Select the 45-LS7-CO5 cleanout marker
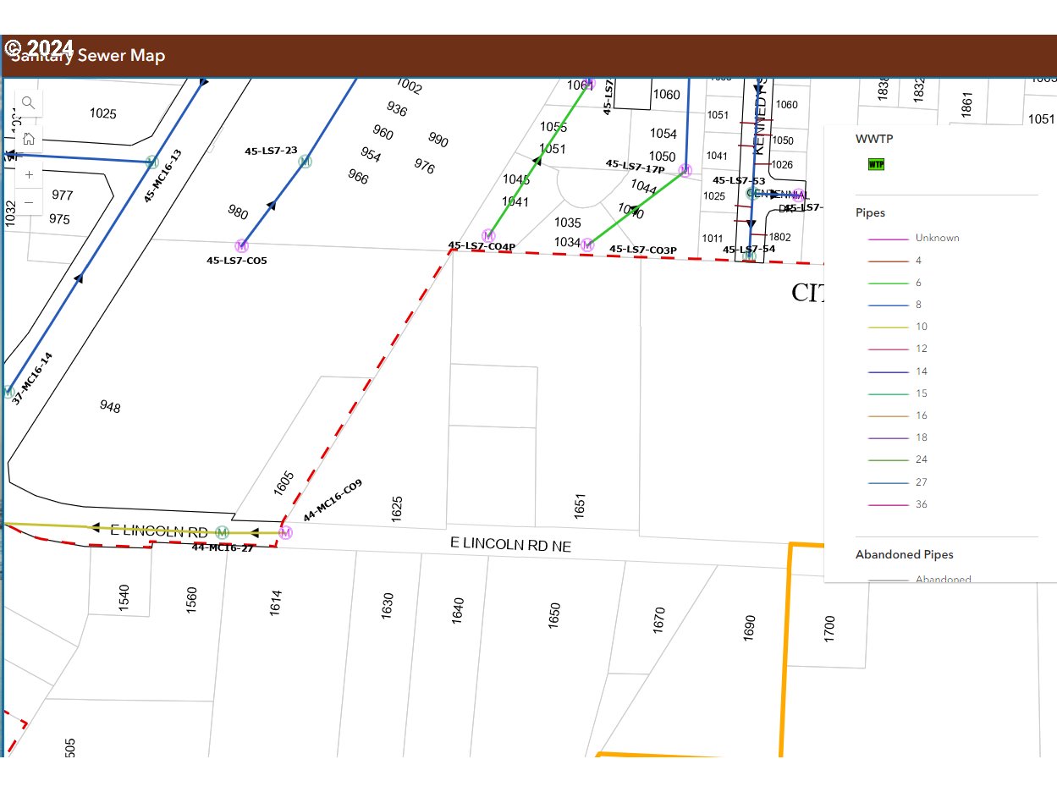The image size is (1057, 792). click(242, 246)
